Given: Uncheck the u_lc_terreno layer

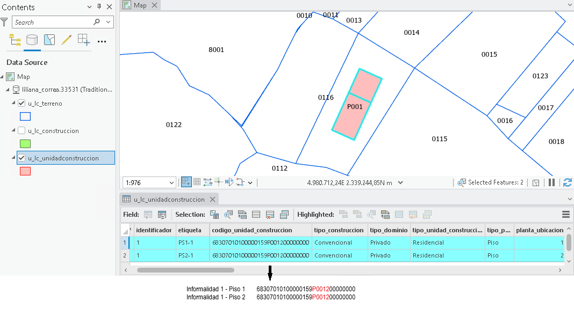Looking at the screenshot, I should coord(21,104).
